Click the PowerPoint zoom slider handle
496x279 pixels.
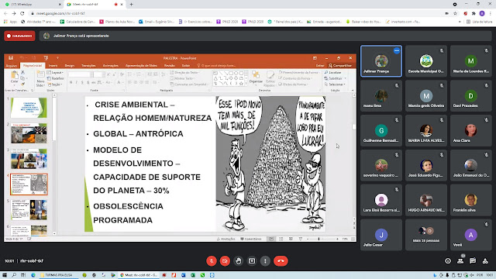pos(319,239)
